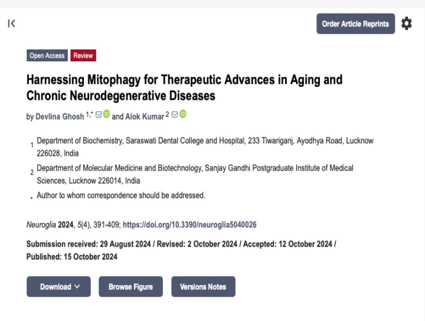425x321 pixels.
Task: Click the Sanjay Gandhi Postgraduate Institute affiliation
Action: click(195, 174)
